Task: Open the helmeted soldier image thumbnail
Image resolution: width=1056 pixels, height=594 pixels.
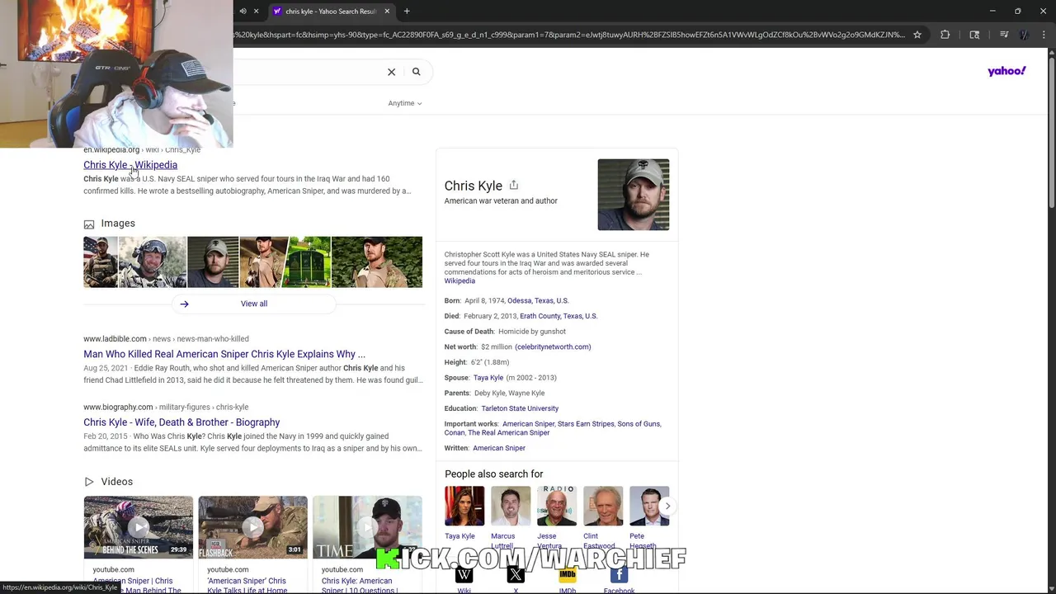Action: point(153,262)
